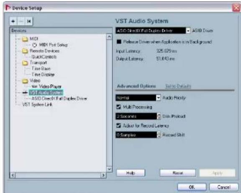Click the Video Player device icon

point(34,86)
